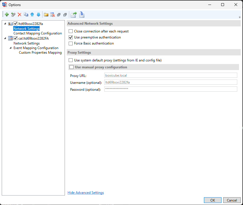The image size is (243, 205).
Task: Export profiles to a file
Action: [74, 15]
